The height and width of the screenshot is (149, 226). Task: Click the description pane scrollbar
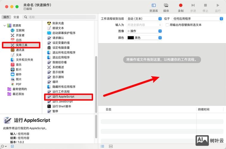96,127
